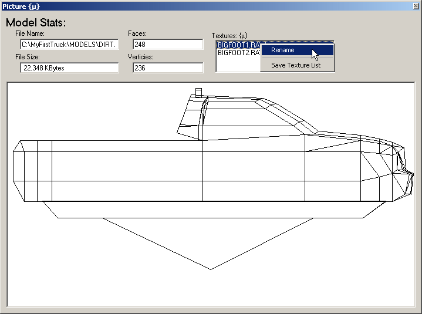Click the Picture window title bar
Screen dimensions: 422x314
point(176,6)
